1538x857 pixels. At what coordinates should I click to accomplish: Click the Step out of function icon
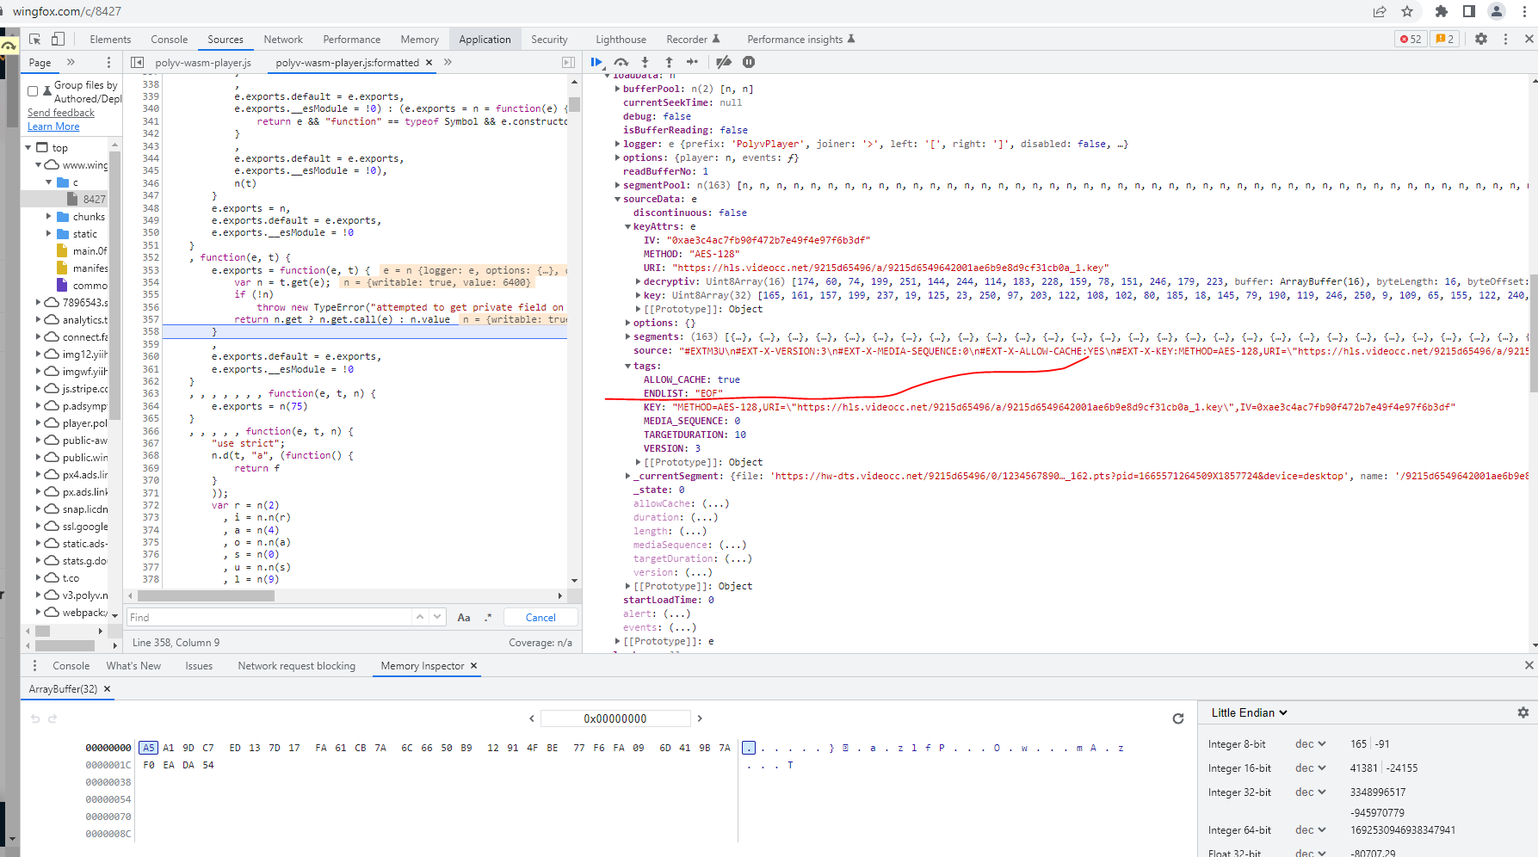click(x=669, y=62)
